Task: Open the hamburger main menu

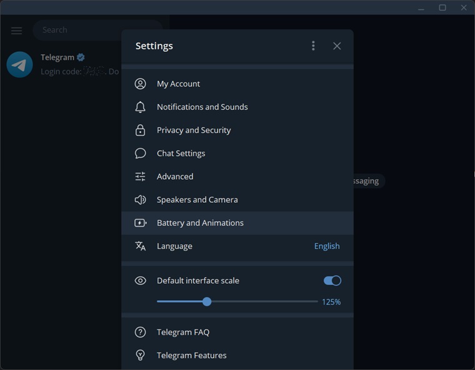Action: point(16,30)
